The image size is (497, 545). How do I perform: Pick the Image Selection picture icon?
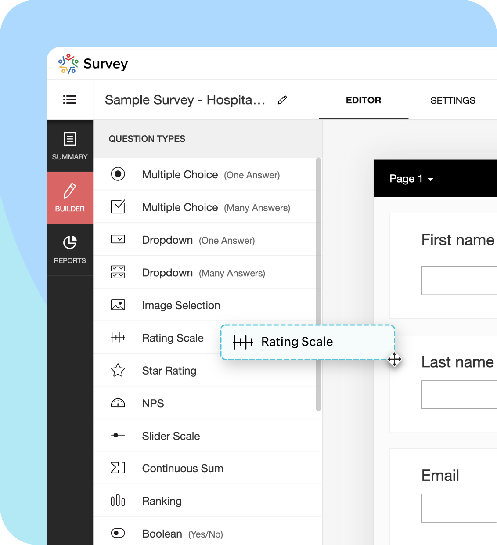[x=118, y=305]
